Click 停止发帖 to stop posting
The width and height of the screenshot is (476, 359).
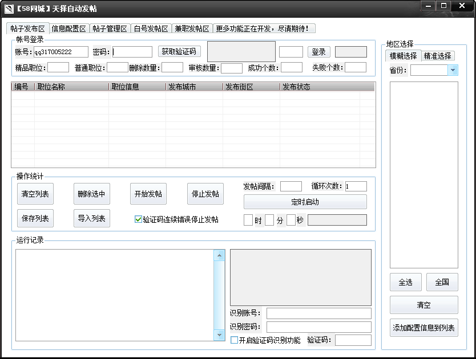point(205,194)
